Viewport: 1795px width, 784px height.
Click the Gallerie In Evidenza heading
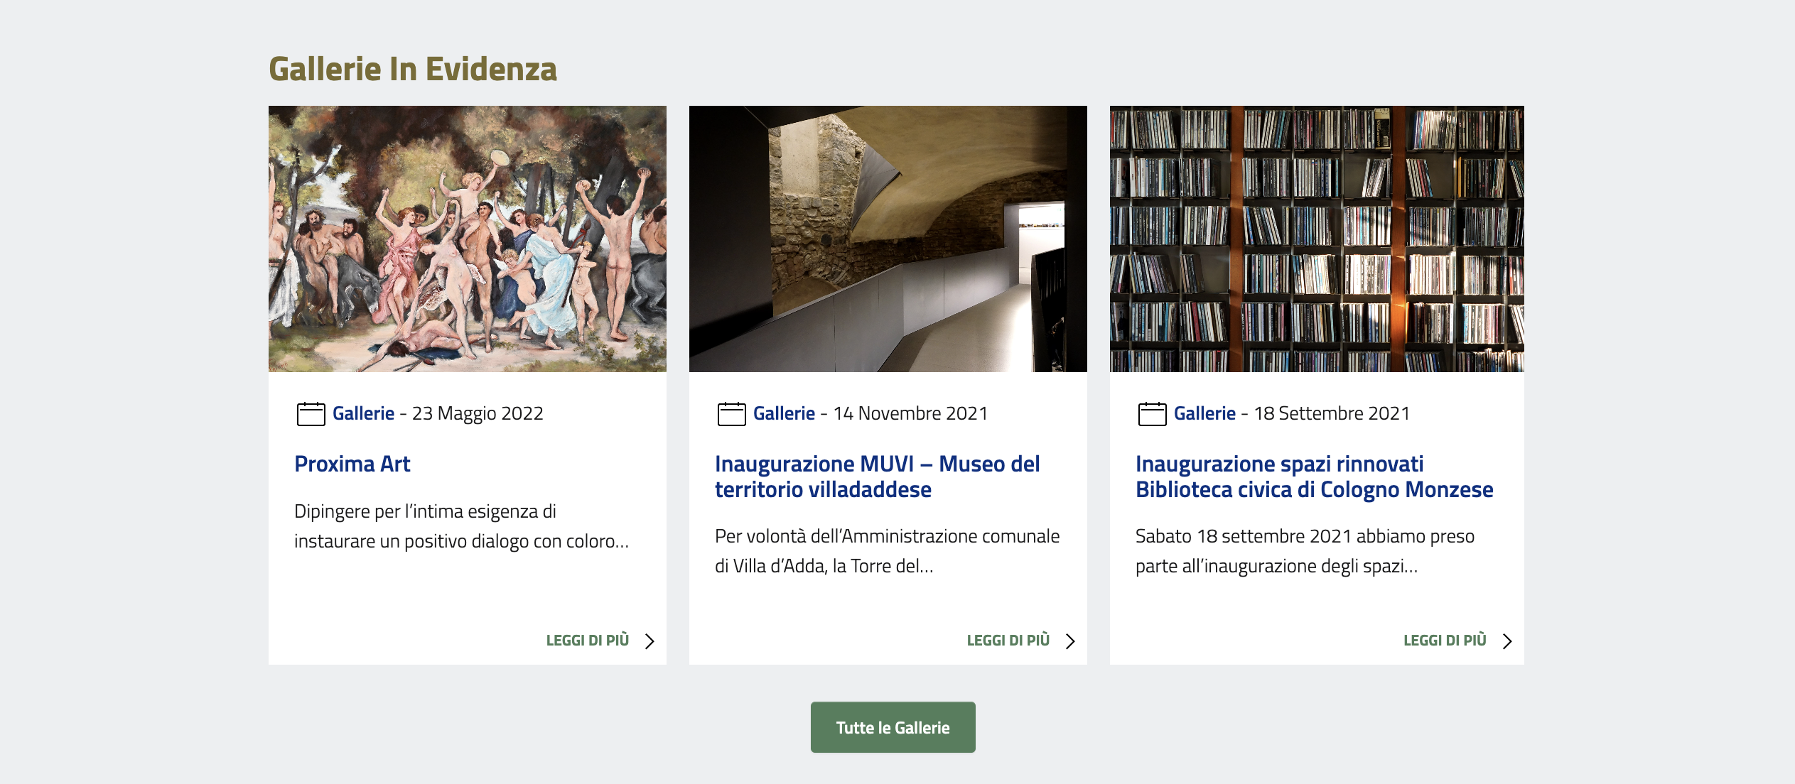tap(413, 70)
